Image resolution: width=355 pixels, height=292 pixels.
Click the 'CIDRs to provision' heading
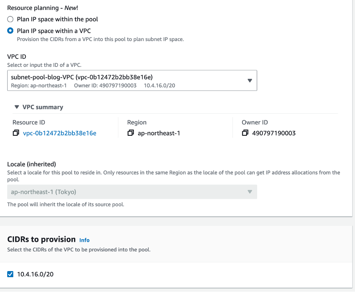click(x=41, y=239)
